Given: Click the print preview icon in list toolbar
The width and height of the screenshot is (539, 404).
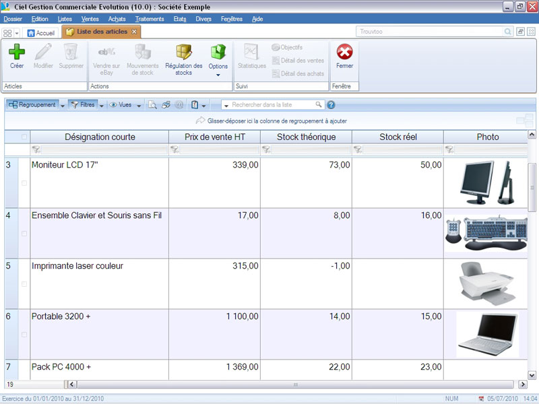Looking at the screenshot, I should [152, 105].
